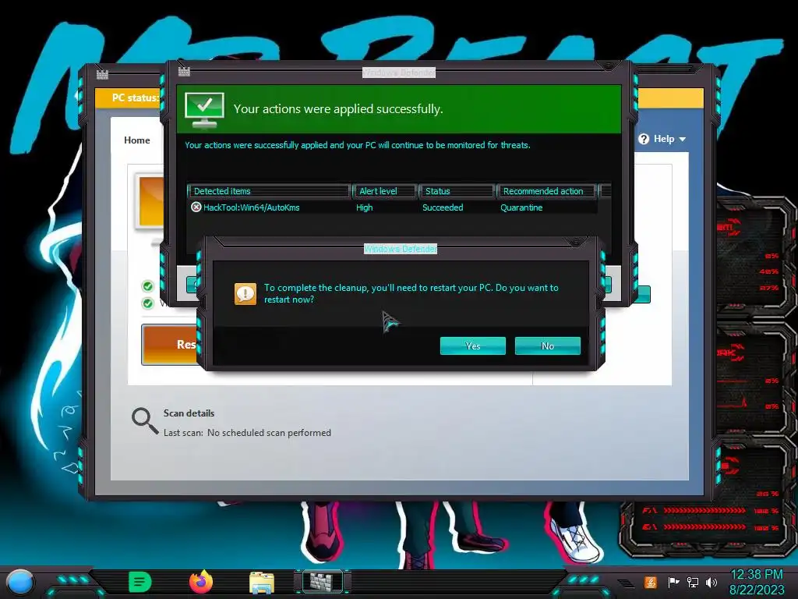Open the Start orb on taskbar
Image resolution: width=798 pixels, height=599 pixels.
coord(19,582)
